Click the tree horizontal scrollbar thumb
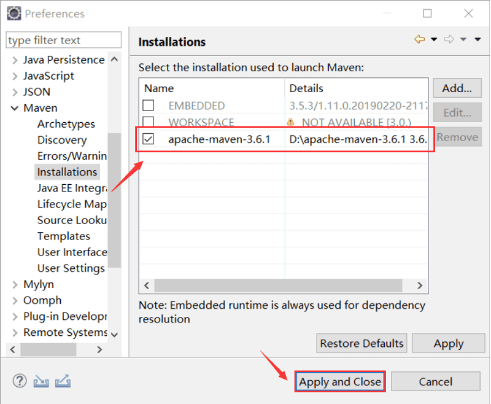The height and width of the screenshot is (404, 491). click(48, 349)
